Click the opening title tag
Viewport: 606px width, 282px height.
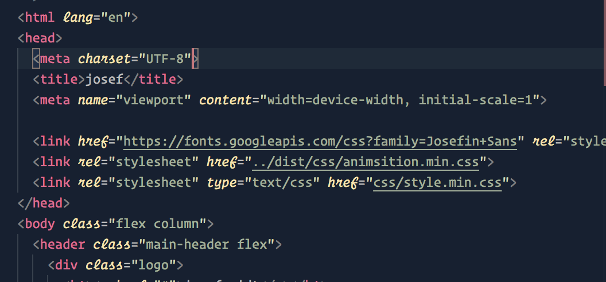(x=59, y=79)
